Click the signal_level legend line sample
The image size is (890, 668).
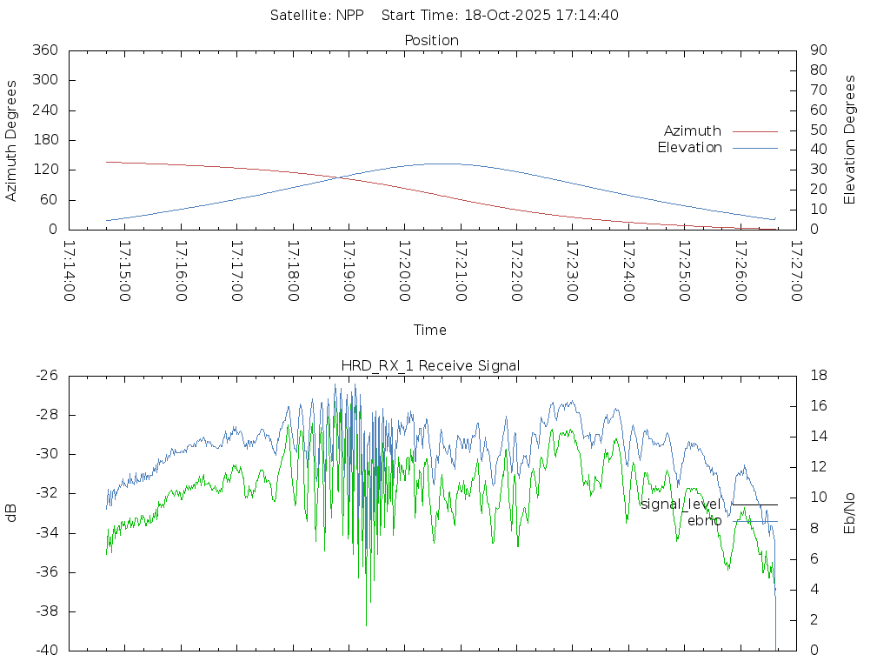pyautogui.click(x=754, y=504)
